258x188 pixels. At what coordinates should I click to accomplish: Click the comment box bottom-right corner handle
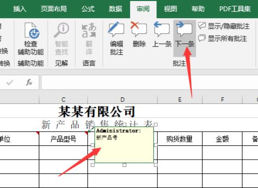pyautogui.click(x=155, y=165)
